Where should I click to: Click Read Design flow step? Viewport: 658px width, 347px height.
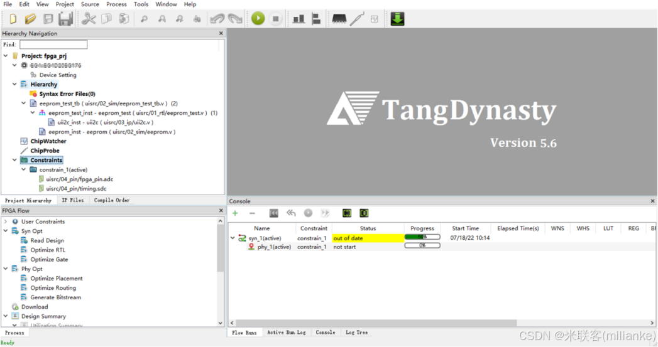[47, 240]
